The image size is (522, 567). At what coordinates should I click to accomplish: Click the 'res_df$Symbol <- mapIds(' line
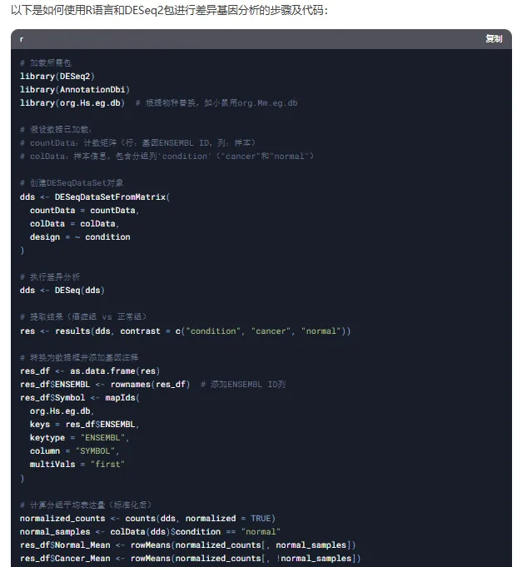(80, 397)
